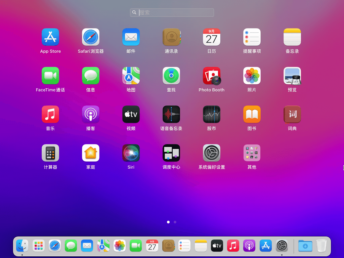Open Messages from the Dock
This screenshot has width=344, height=258.
[x=71, y=246]
